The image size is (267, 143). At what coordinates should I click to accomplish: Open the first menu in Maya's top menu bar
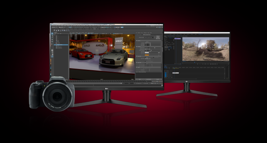pyautogui.click(x=52, y=26)
